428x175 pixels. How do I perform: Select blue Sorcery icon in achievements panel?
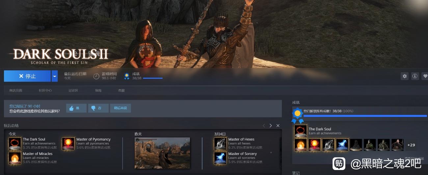pos(342,145)
